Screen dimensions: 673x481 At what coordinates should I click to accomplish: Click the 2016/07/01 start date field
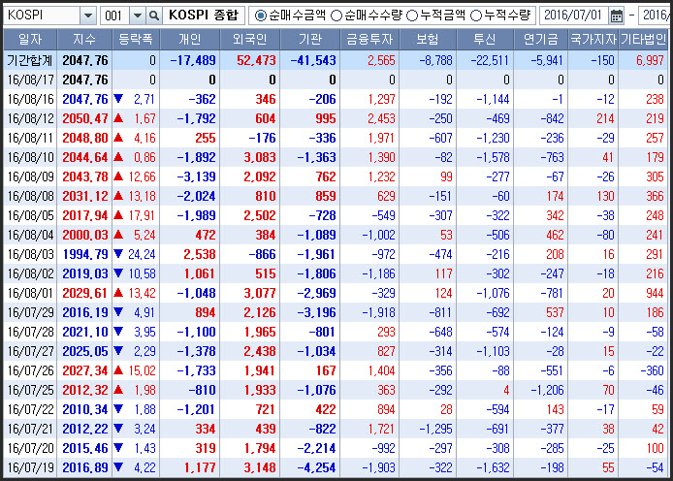pos(574,16)
